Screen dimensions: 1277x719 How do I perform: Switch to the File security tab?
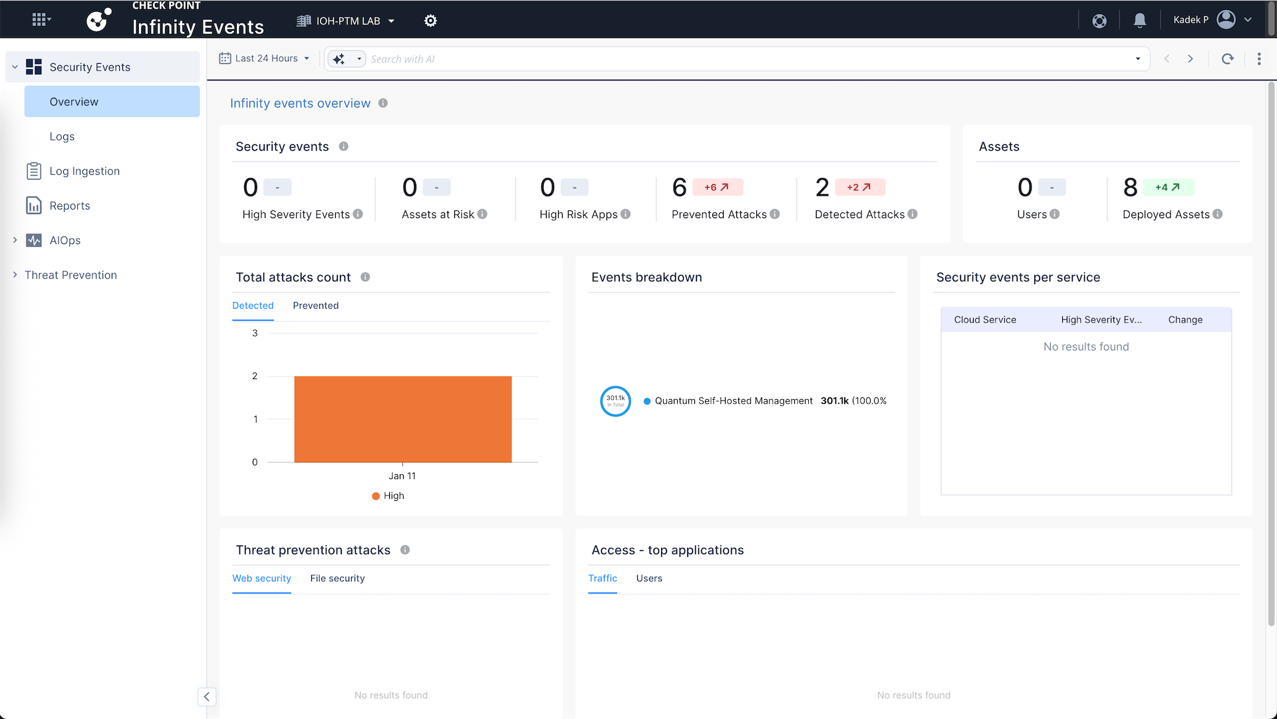(x=337, y=578)
